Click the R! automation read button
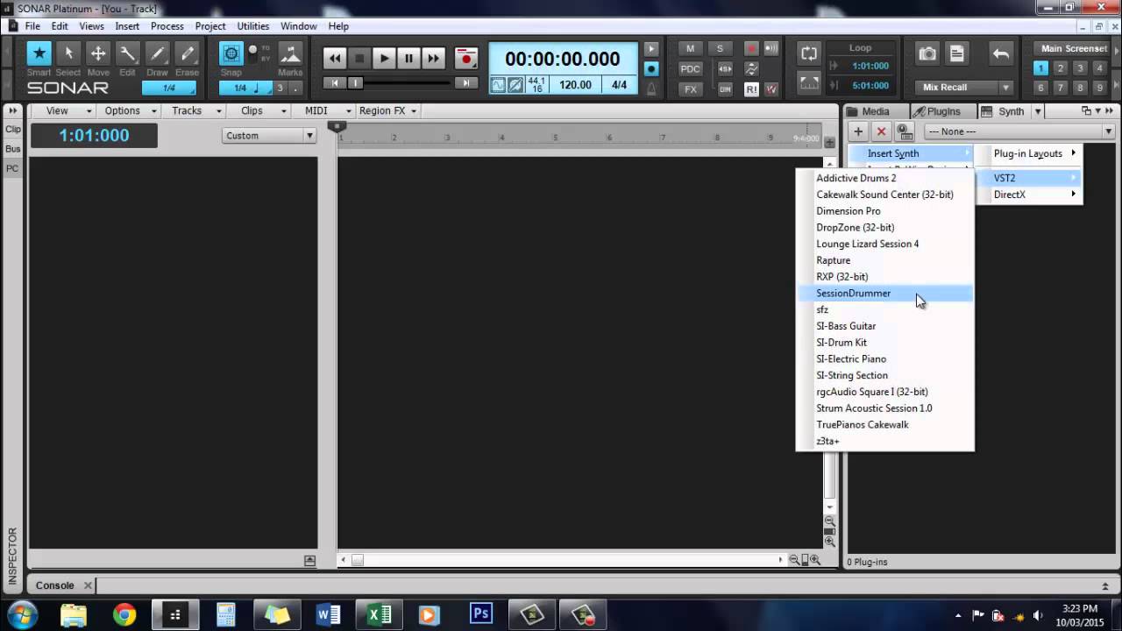 (751, 89)
